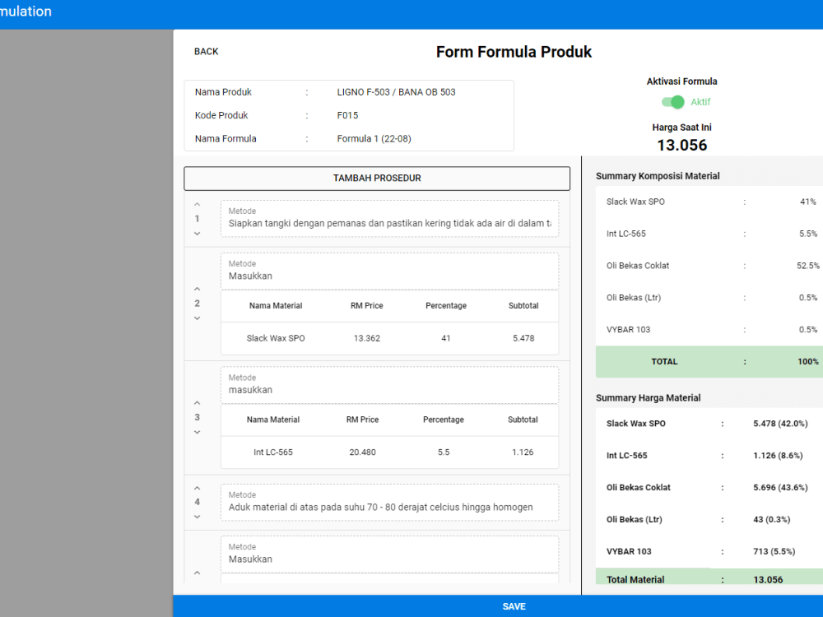The width and height of the screenshot is (823, 617).
Task: Select the Int LC-565 material cell
Action: pos(273,452)
